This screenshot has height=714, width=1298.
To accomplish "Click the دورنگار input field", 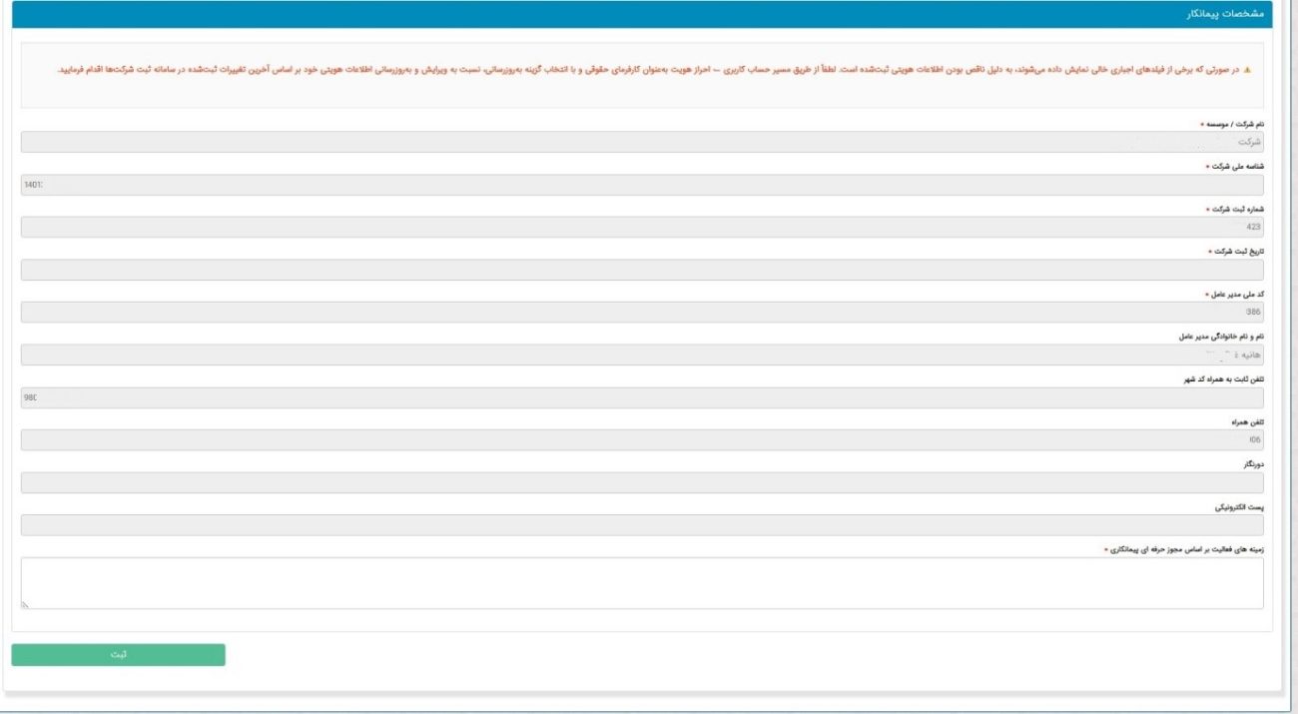I will pos(642,482).
